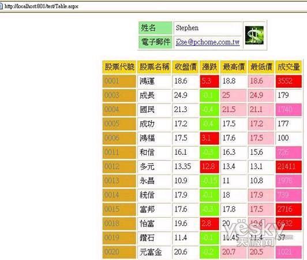Click stock name 鑽石
The image size is (307, 260).
147,238
